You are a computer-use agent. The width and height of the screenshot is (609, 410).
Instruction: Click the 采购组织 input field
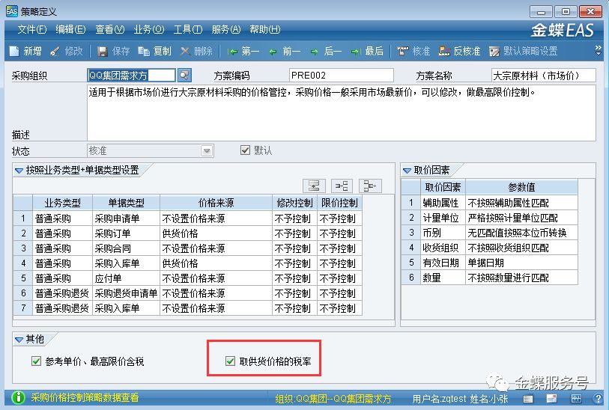tap(131, 76)
